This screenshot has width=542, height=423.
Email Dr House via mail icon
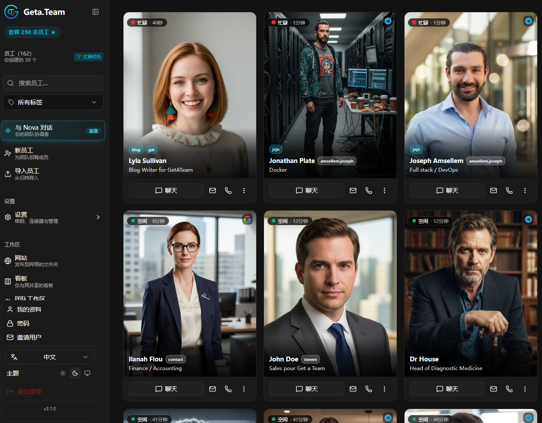pos(494,389)
